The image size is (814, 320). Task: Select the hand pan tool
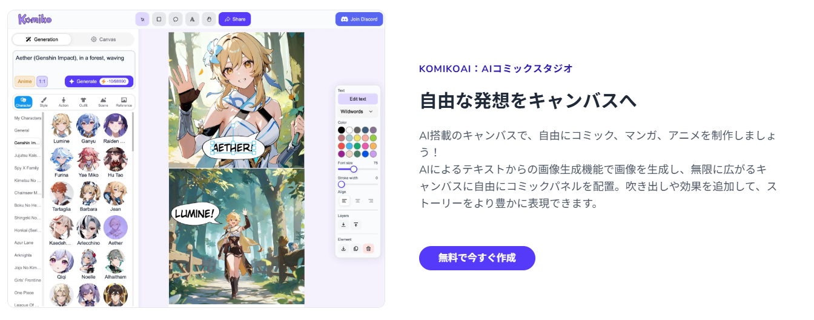click(209, 19)
